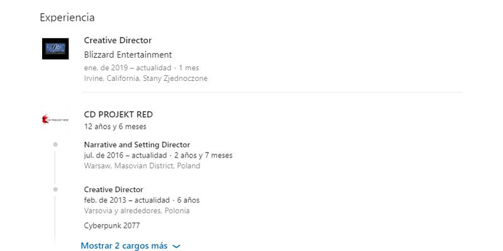Click the Cyberpunk 2077 description text
Screen dimensions: 503x251
(111, 225)
